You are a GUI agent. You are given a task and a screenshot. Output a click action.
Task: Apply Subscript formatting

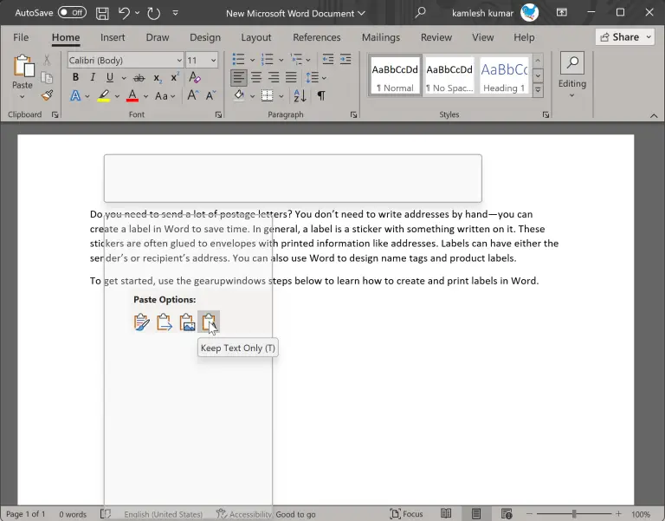pyautogui.click(x=158, y=78)
